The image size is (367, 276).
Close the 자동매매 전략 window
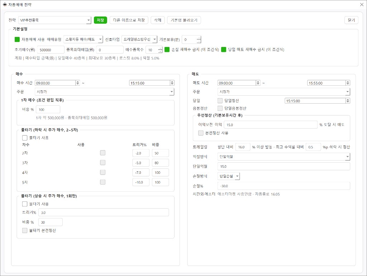362,4
